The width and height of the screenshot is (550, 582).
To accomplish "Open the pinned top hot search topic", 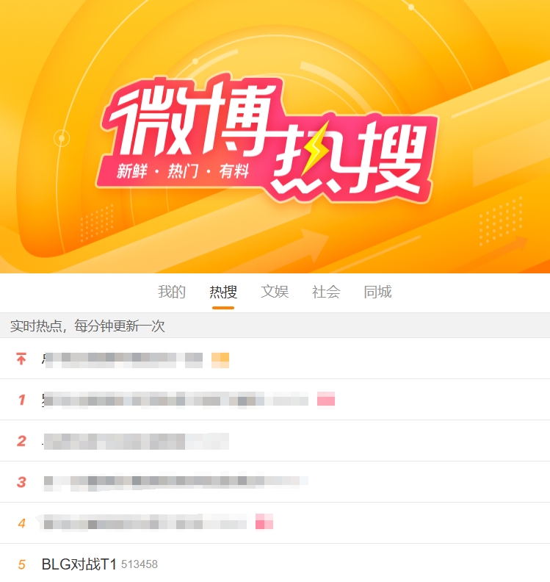I will [x=123, y=360].
